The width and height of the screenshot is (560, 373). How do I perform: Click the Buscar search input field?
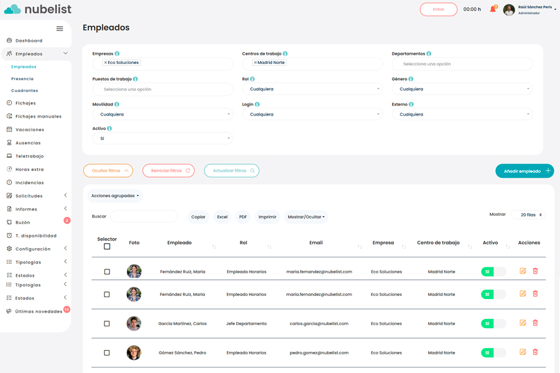[x=144, y=216]
